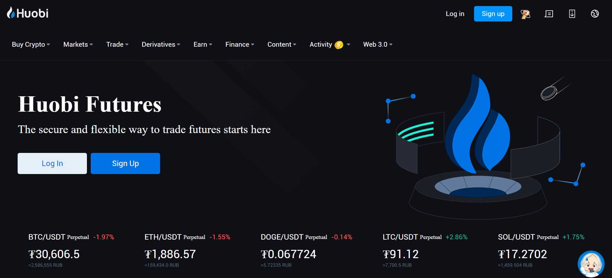Click the Huobi flame logo
This screenshot has width=612, height=278.
pyautogui.click(x=11, y=13)
